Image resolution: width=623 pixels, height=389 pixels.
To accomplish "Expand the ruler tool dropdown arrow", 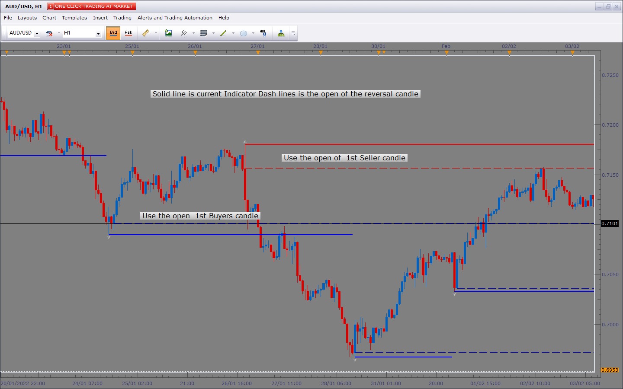I will (x=156, y=33).
